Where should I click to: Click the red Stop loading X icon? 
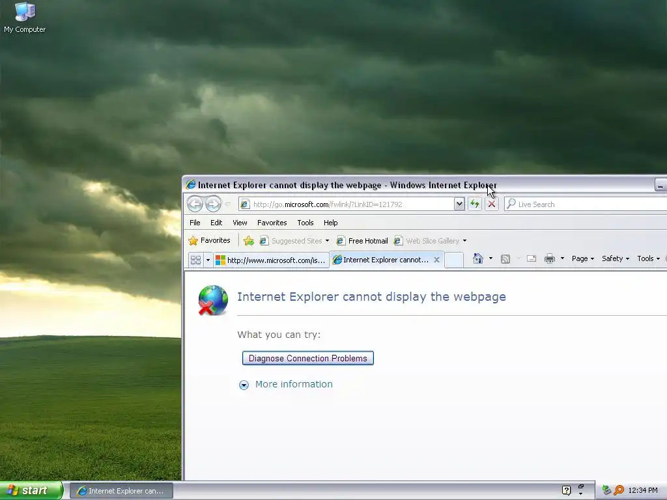tap(492, 204)
